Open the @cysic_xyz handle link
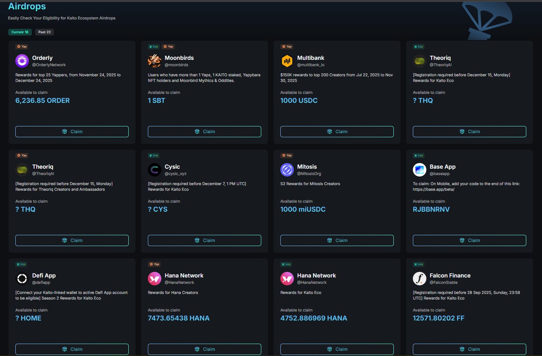The image size is (542, 356). [x=175, y=174]
